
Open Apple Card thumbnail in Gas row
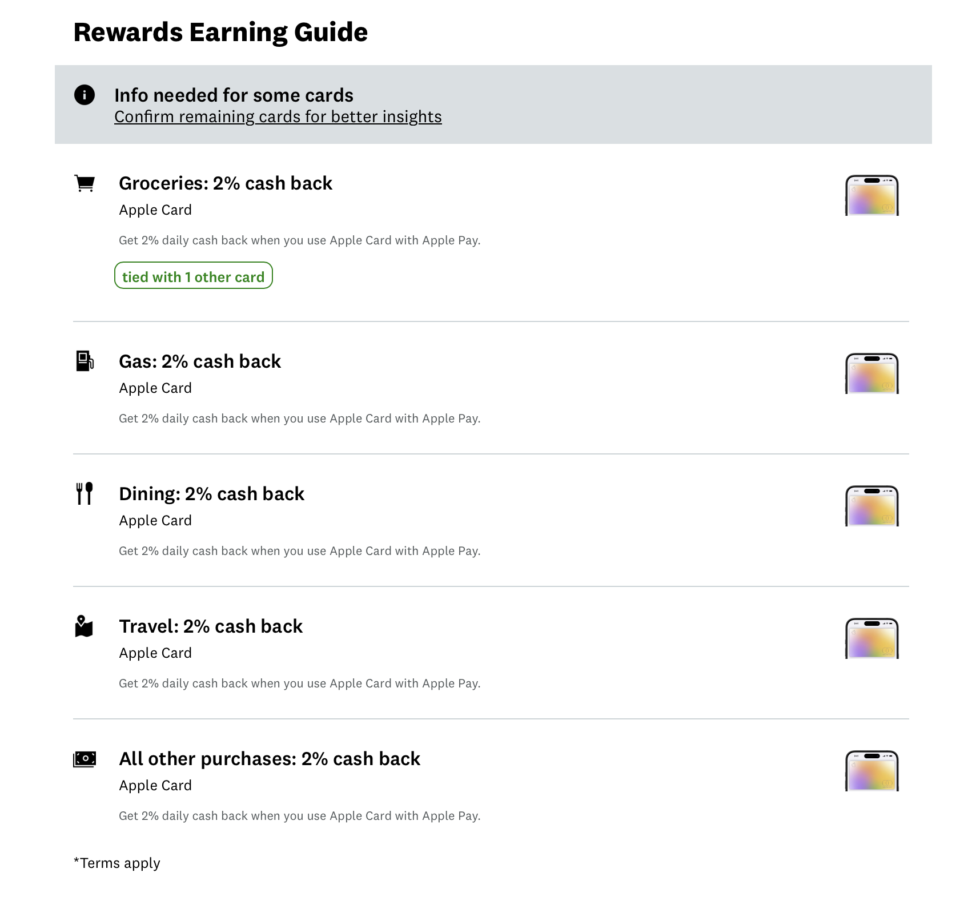[x=871, y=373]
